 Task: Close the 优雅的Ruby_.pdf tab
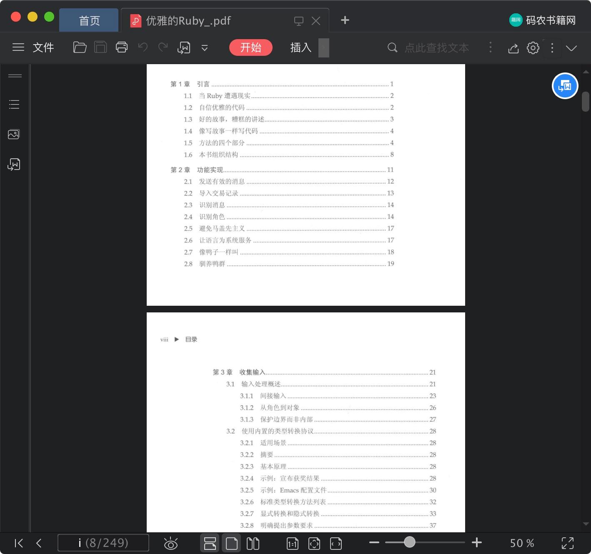click(x=316, y=21)
